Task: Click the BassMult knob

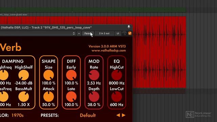Action: (x=23, y=97)
